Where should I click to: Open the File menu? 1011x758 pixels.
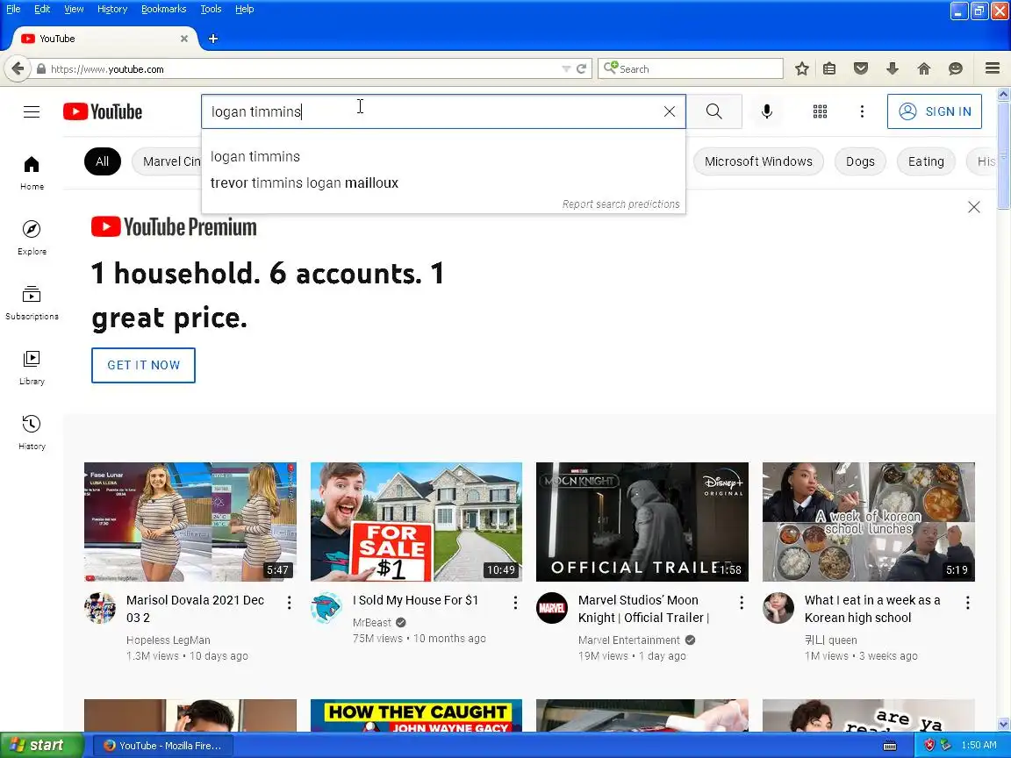click(13, 9)
